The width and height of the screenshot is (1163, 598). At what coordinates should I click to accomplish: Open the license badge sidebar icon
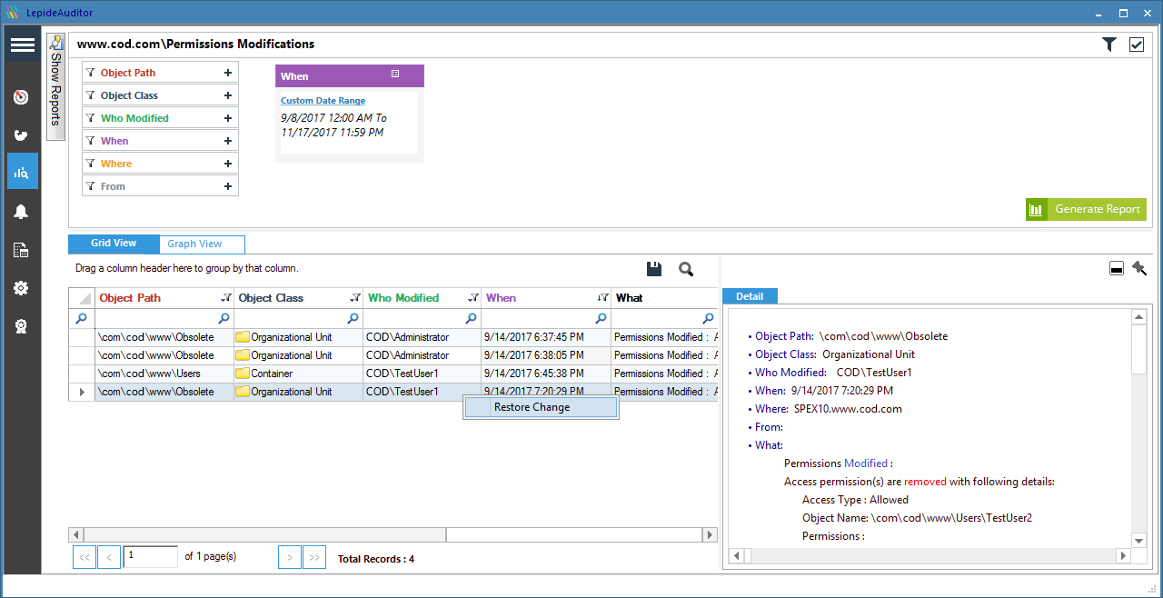point(21,326)
